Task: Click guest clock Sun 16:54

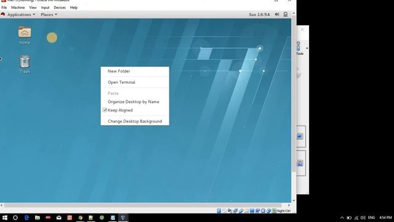Action: pyautogui.click(x=259, y=15)
